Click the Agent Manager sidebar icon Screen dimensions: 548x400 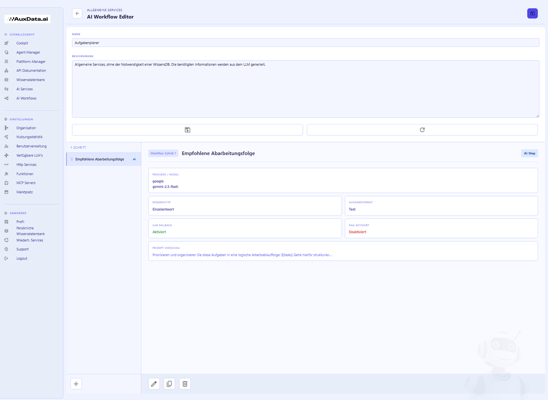tap(6, 52)
